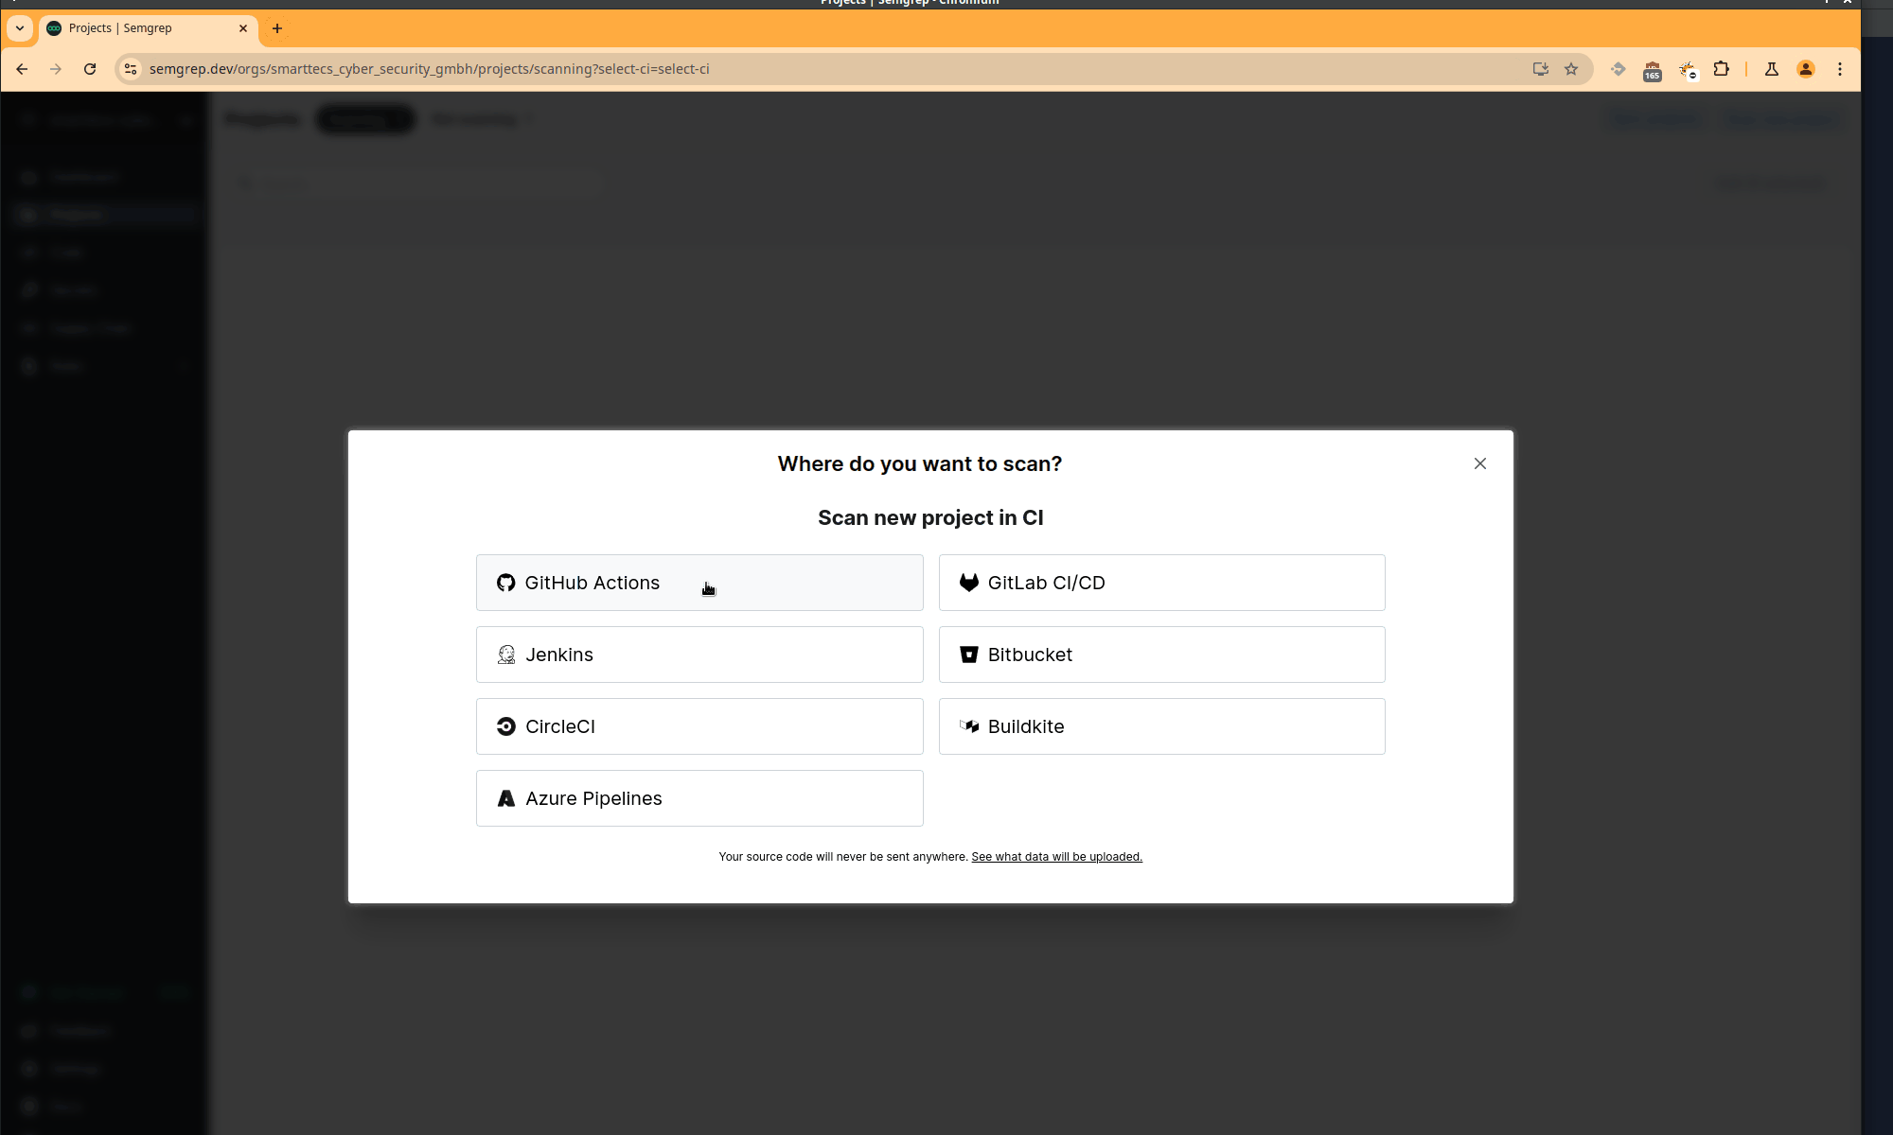The image size is (1893, 1135).
Task: Open the gear extension icon in toolbar
Action: [1688, 70]
